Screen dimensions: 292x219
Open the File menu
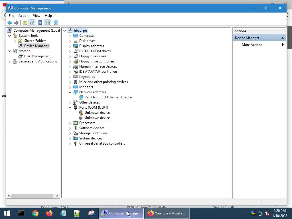coord(11,16)
